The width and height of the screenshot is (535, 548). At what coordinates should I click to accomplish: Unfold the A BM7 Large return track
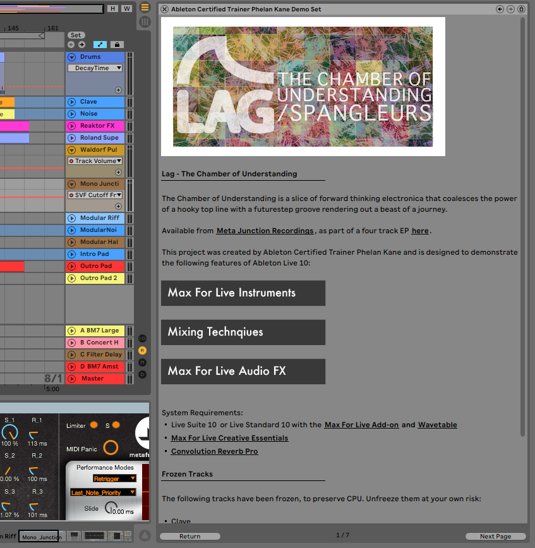click(72, 331)
